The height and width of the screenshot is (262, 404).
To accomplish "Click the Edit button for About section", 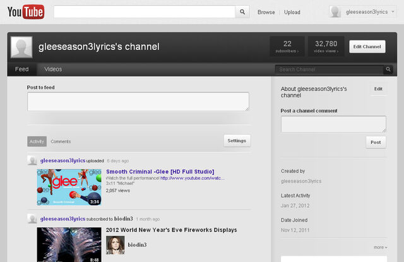I will (378, 89).
